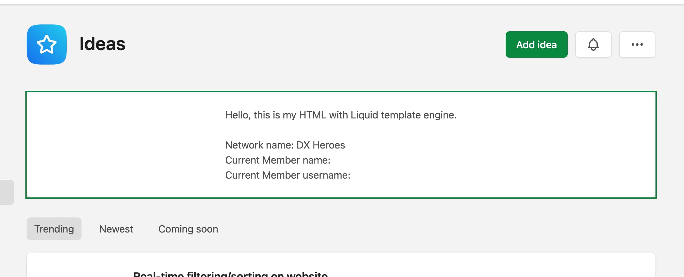Open the Coming soon tab
The width and height of the screenshot is (684, 277).
click(188, 229)
